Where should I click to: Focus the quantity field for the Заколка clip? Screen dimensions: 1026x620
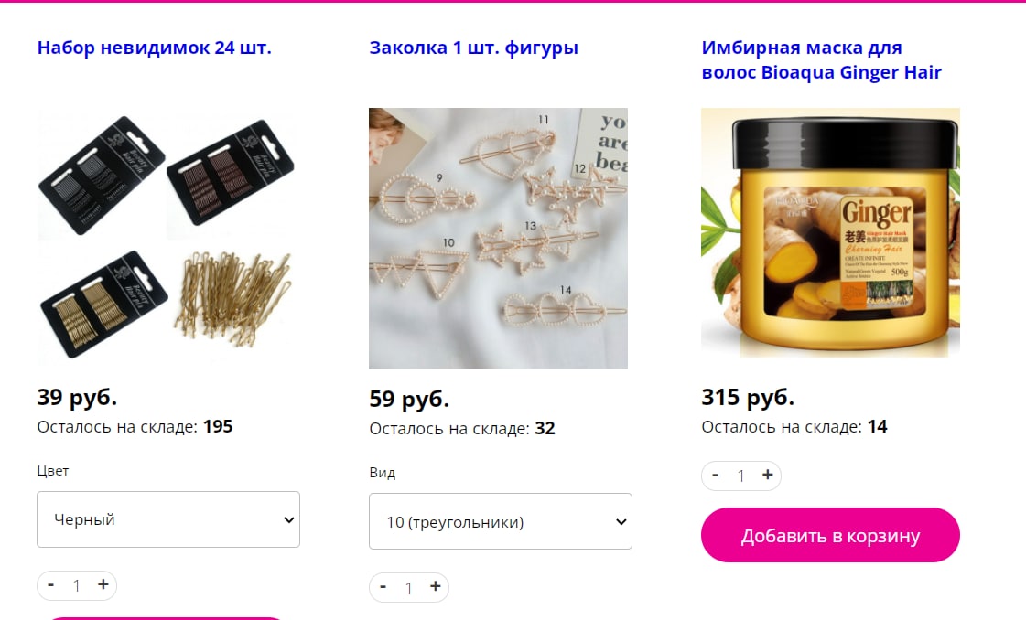click(409, 587)
